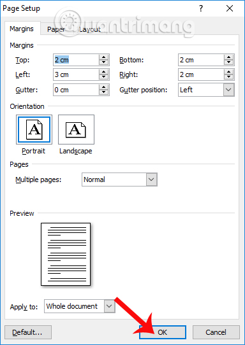Switch to the Layout tab

[x=89, y=29]
